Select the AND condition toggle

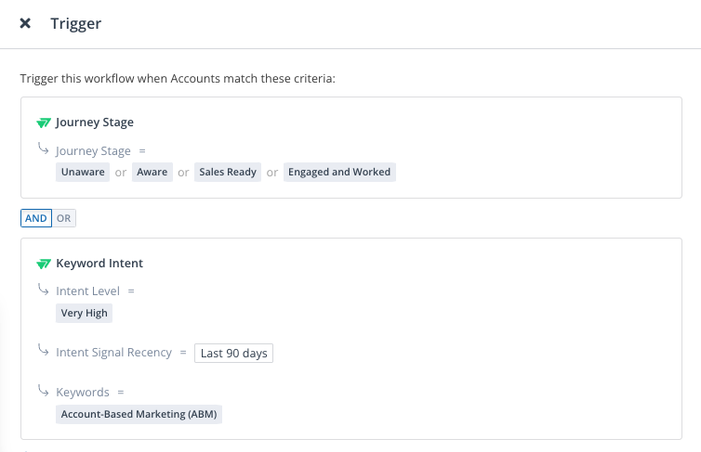click(36, 218)
